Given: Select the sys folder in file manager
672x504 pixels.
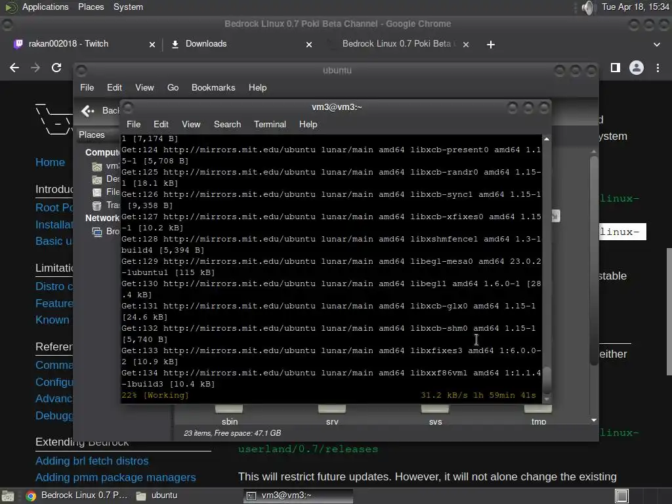Looking at the screenshot, I should point(435,415).
